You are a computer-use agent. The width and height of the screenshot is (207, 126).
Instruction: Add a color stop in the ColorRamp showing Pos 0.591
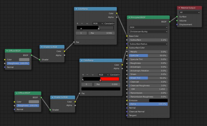pos(77,23)
